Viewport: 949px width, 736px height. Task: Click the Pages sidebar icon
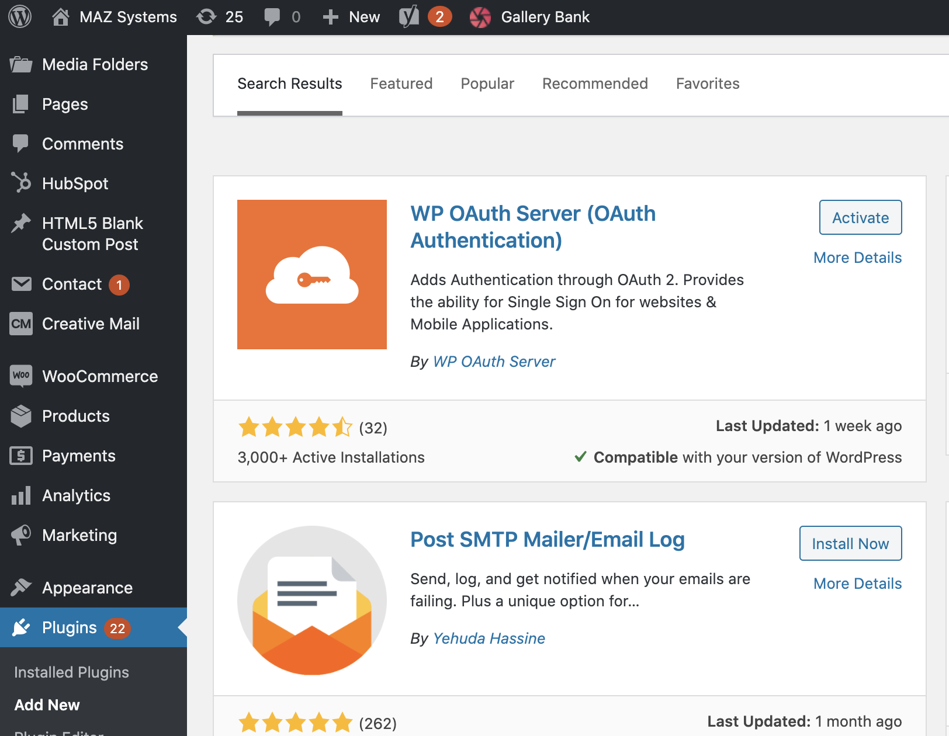(21, 104)
